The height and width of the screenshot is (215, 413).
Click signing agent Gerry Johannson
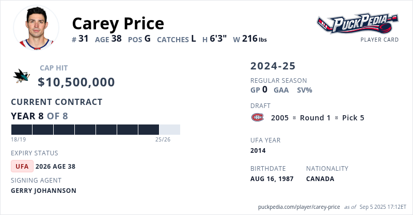43,190
